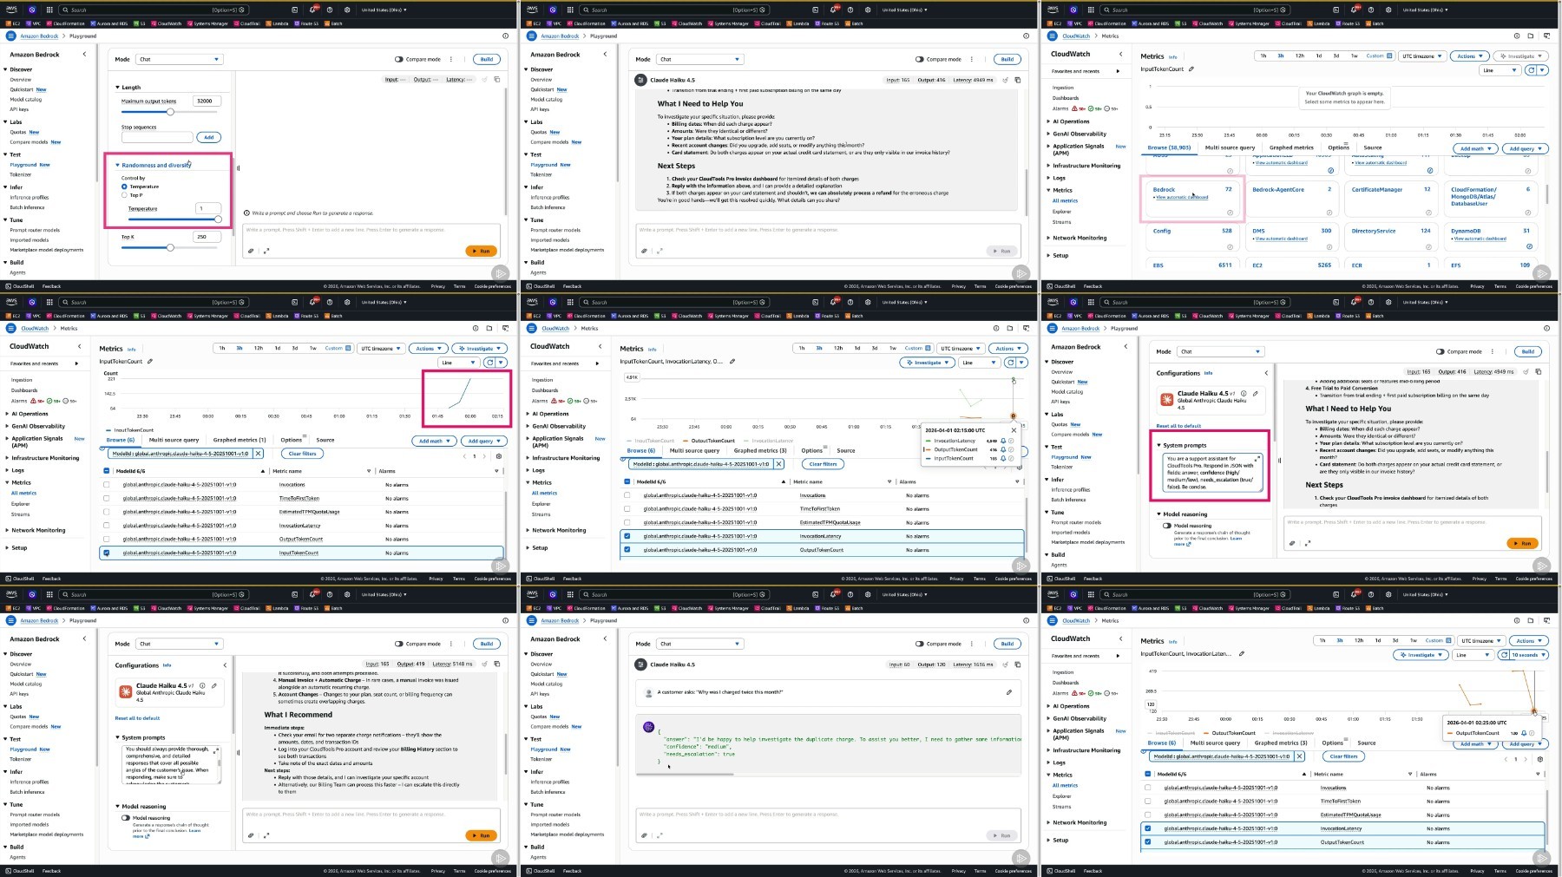Image resolution: width=1562 pixels, height=877 pixels.
Task: Click Add button beside Stop sequences field
Action: pos(208,137)
